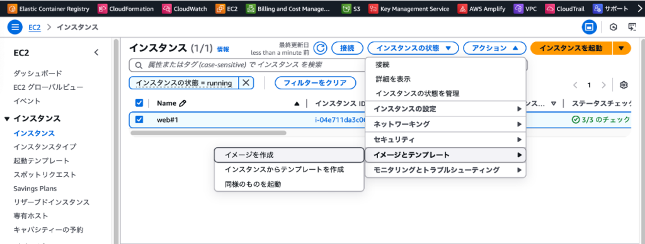Screen dimensions: 645x244
Task: Expand セキュリティ submenu
Action: point(445,140)
